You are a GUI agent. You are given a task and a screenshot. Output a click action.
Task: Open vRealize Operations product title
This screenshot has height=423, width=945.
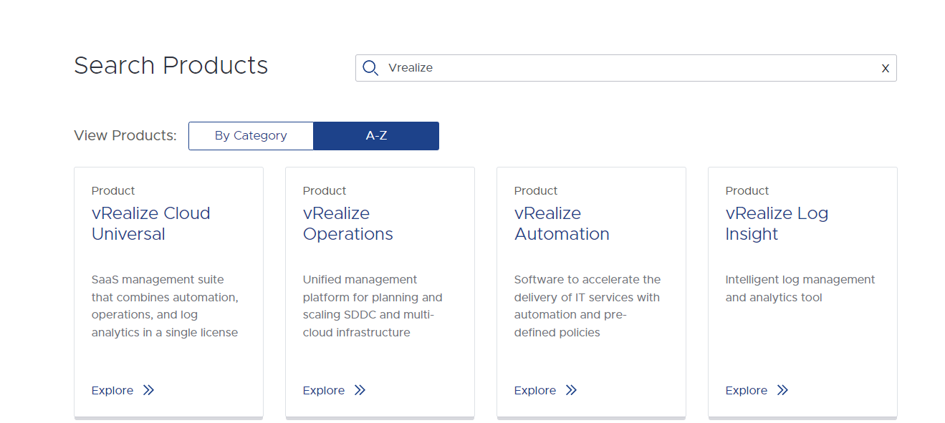pyautogui.click(x=348, y=223)
